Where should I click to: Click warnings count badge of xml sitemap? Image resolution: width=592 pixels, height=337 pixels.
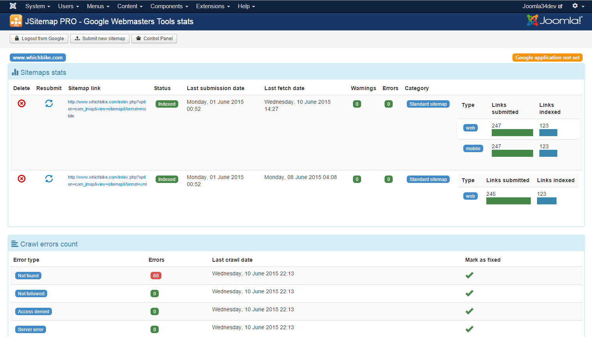pyautogui.click(x=357, y=179)
